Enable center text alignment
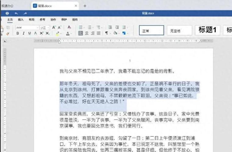Screen dimensions: 232x152 coord(87,33)
